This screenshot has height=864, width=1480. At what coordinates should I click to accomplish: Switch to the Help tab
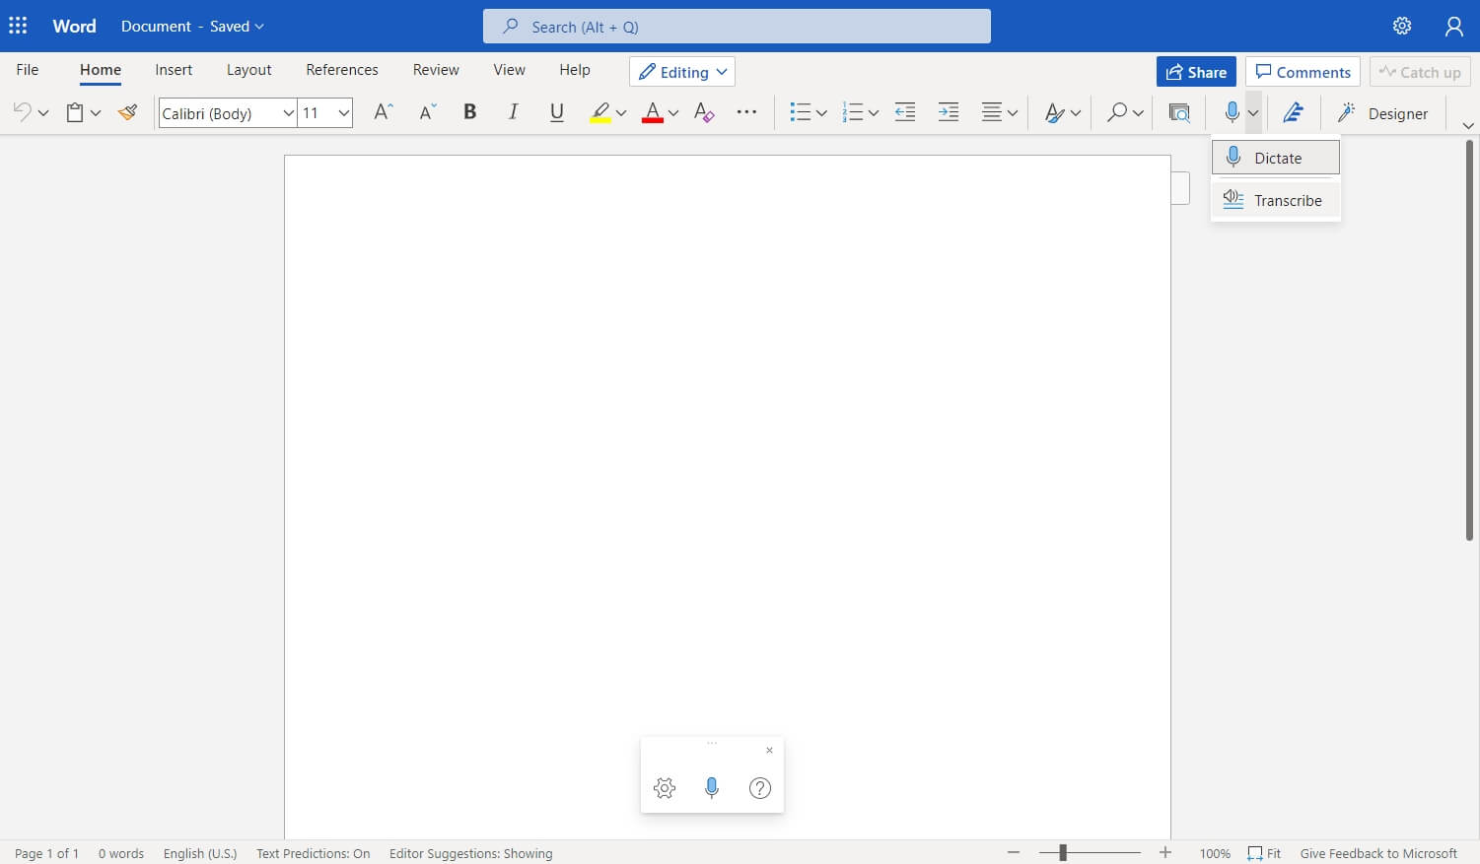tap(575, 70)
